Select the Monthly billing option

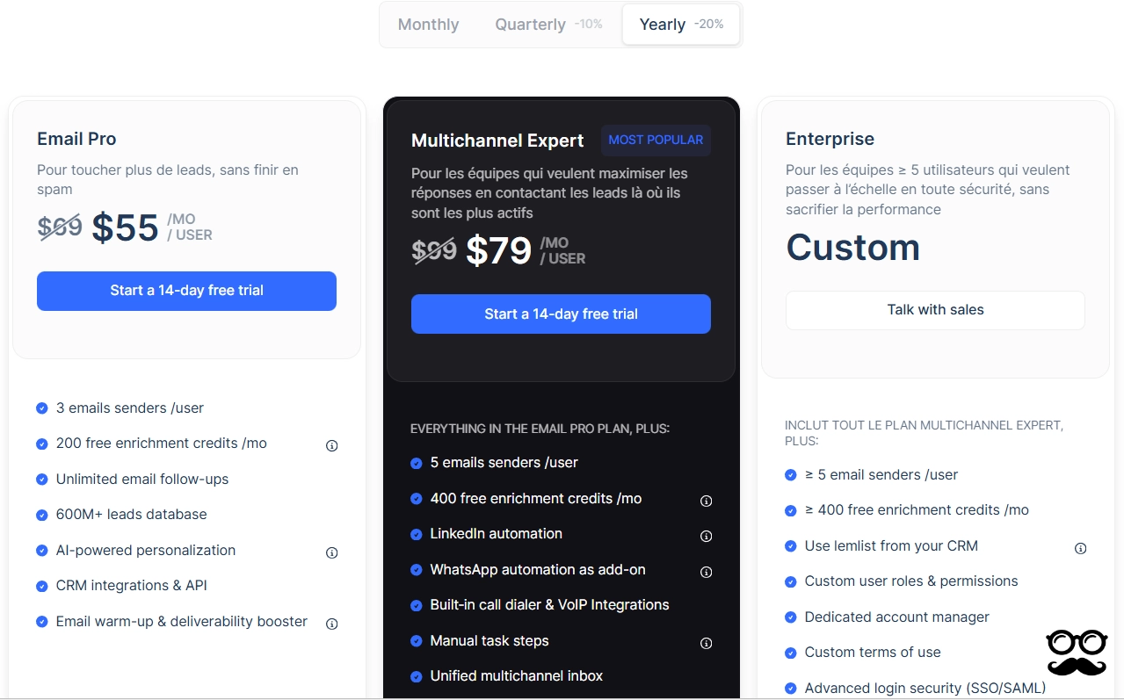pos(428,25)
